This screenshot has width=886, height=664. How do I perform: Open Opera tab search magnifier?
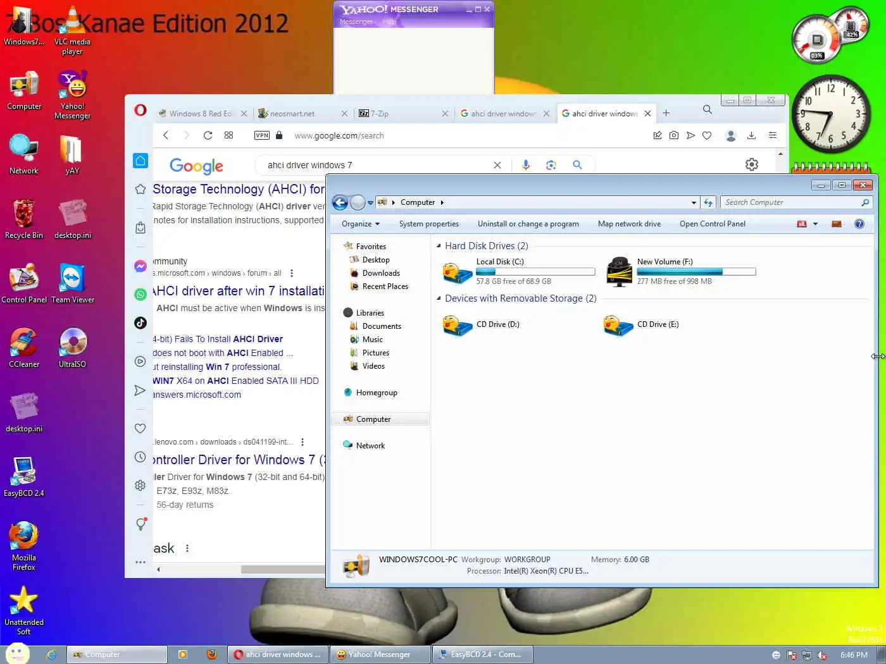pos(708,109)
